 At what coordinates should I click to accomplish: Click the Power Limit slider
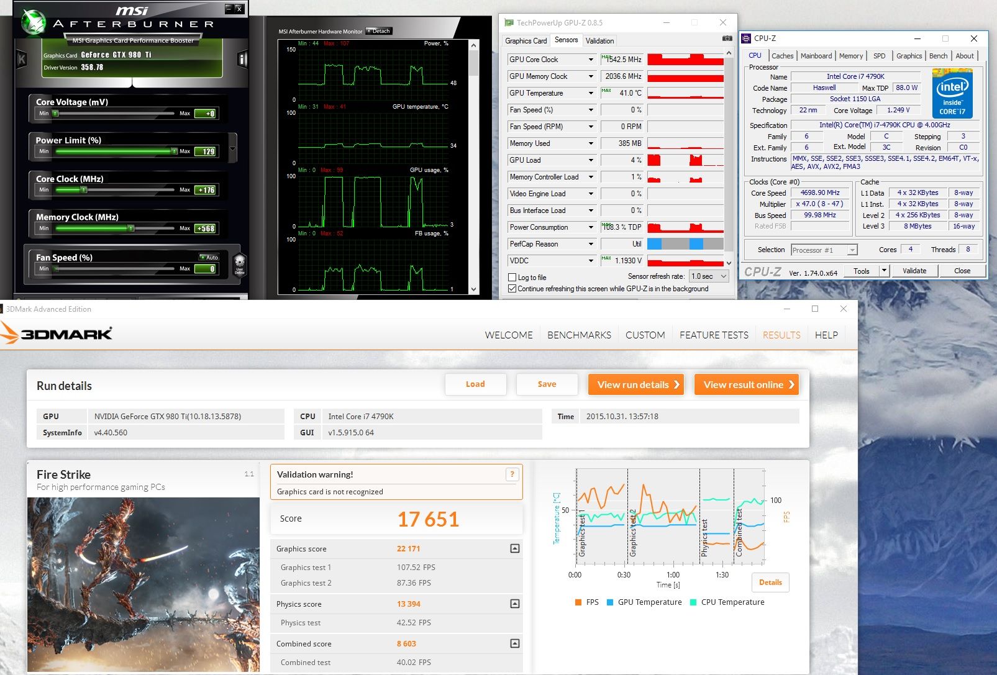116,151
